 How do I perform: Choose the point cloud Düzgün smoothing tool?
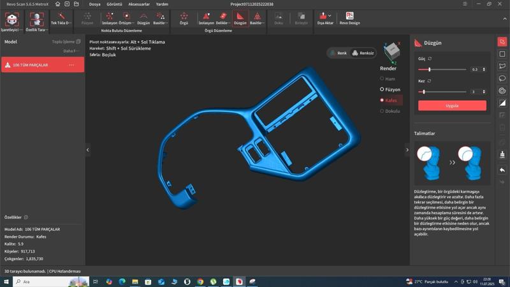pos(143,18)
